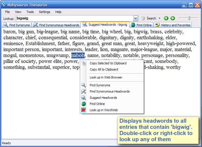Image resolution: width=202 pixels, height=147 pixels.
Task: Choose Copy All to Clipboard
Action: [112, 69]
